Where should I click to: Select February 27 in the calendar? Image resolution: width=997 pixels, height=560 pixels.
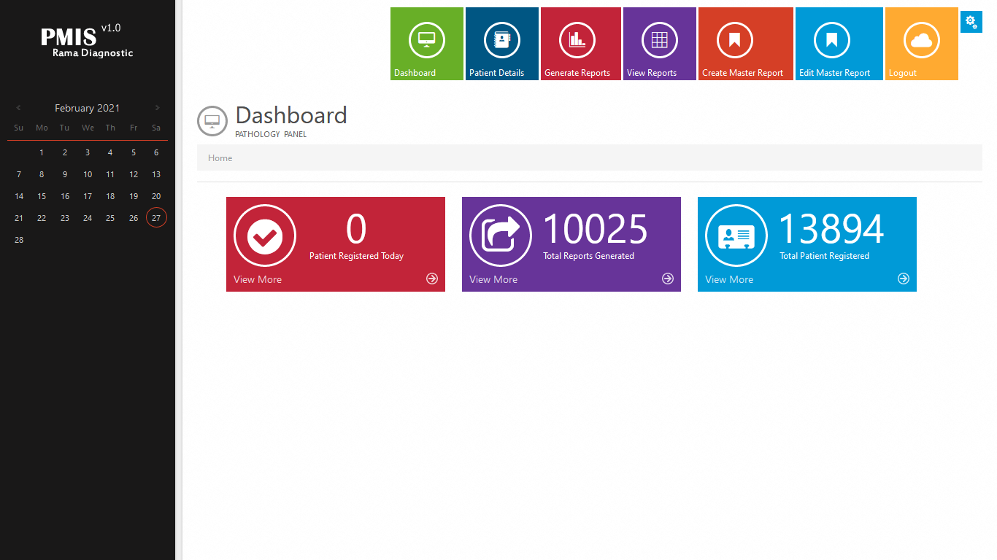pos(156,218)
